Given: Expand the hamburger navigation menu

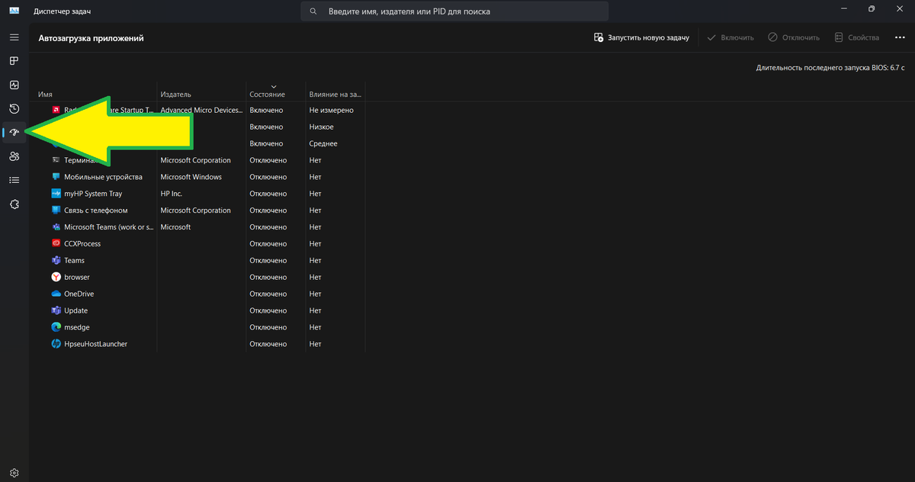Looking at the screenshot, I should coord(14,37).
